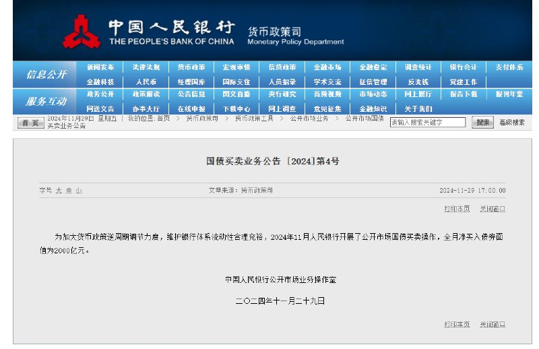Go to 经理国库 section
The image size is (539, 349).
(191, 82)
